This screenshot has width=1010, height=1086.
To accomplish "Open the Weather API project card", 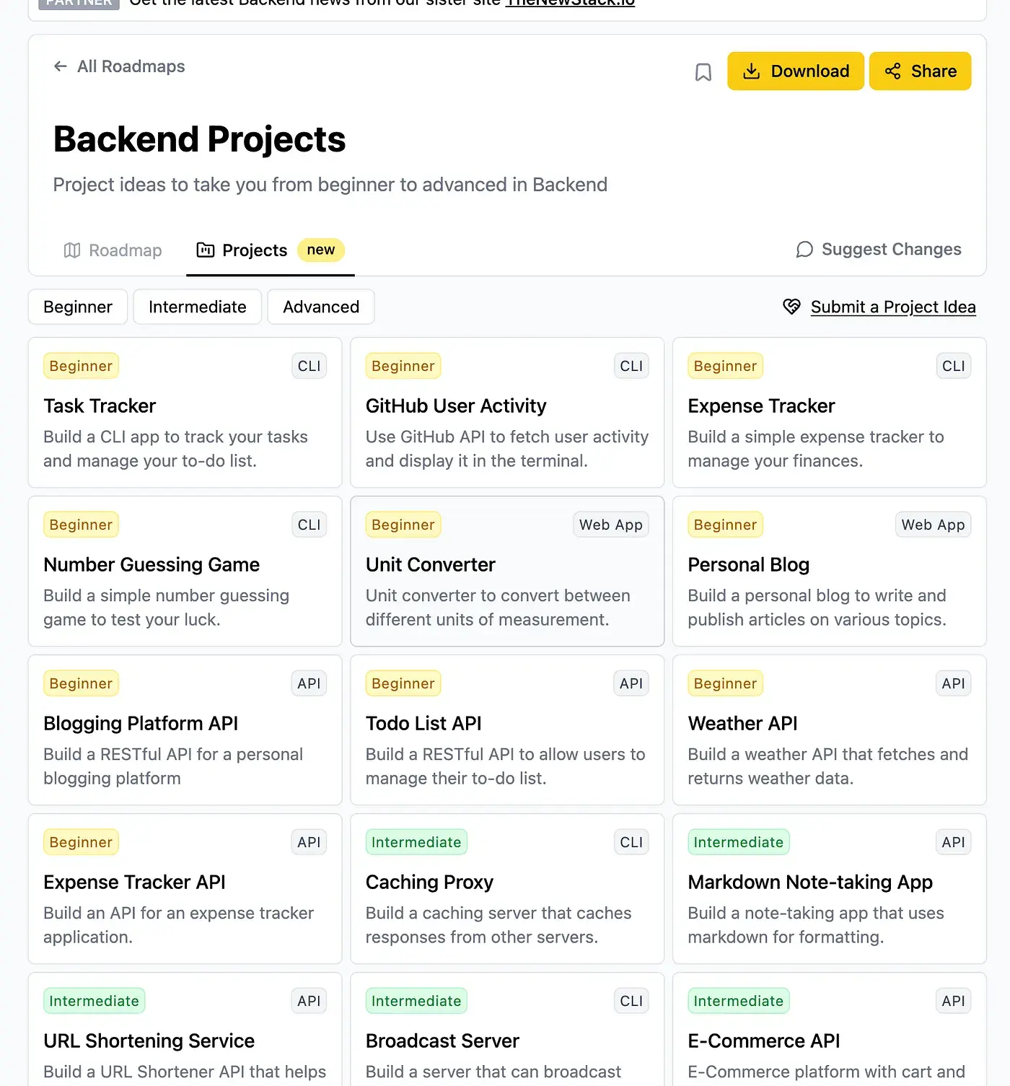I will (x=828, y=730).
